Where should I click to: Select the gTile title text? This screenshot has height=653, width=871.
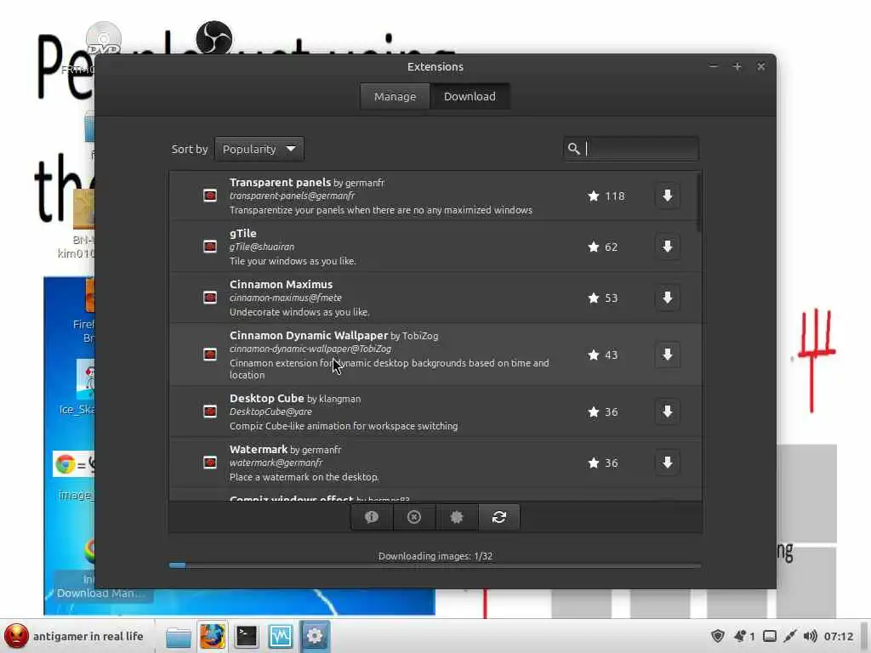point(242,233)
